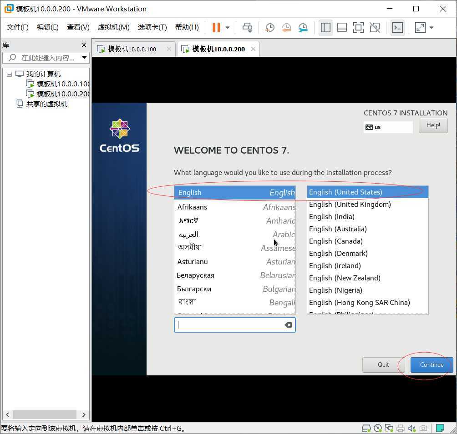The height and width of the screenshot is (434, 457).
Task: Click the us keyboard layout indicator
Action: (x=388, y=127)
